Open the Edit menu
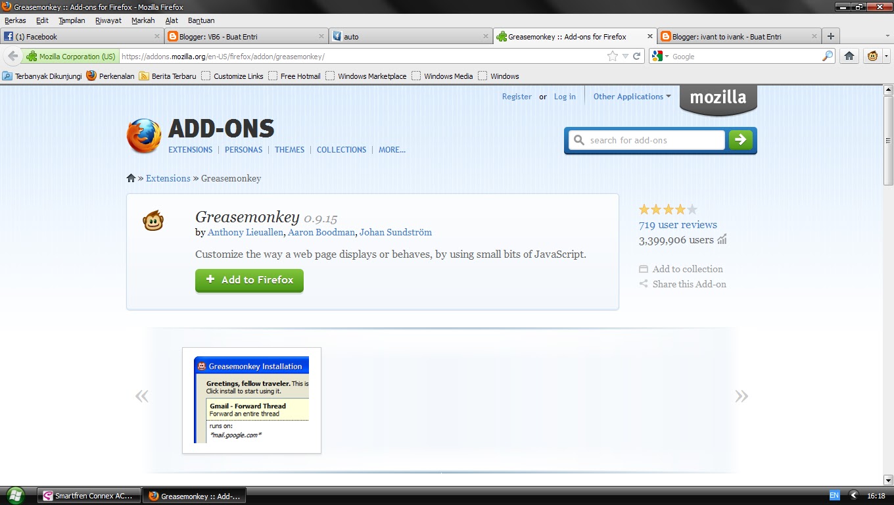 (x=42, y=20)
